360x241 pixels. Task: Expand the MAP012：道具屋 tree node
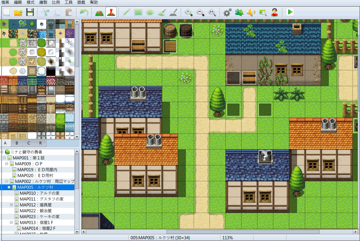(x=11, y=205)
